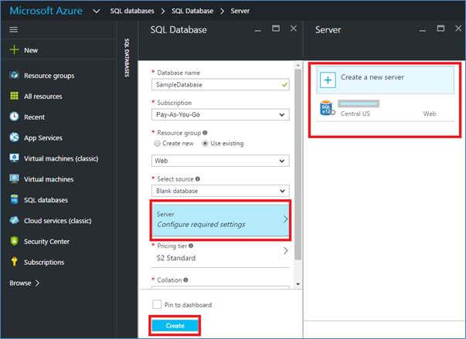Click the Database name input field
The image size is (466, 339).
(220, 85)
